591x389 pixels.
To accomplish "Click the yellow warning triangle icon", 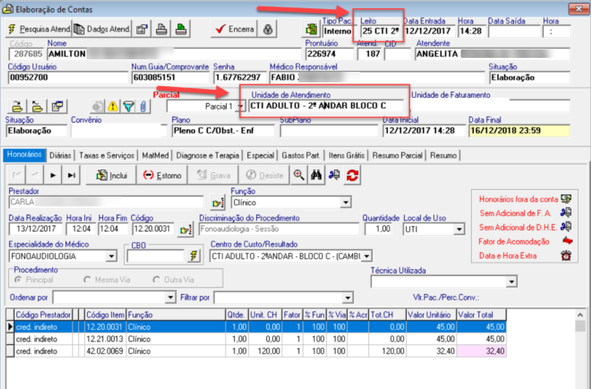I will (x=113, y=107).
